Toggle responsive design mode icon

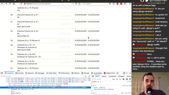coord(124,73)
